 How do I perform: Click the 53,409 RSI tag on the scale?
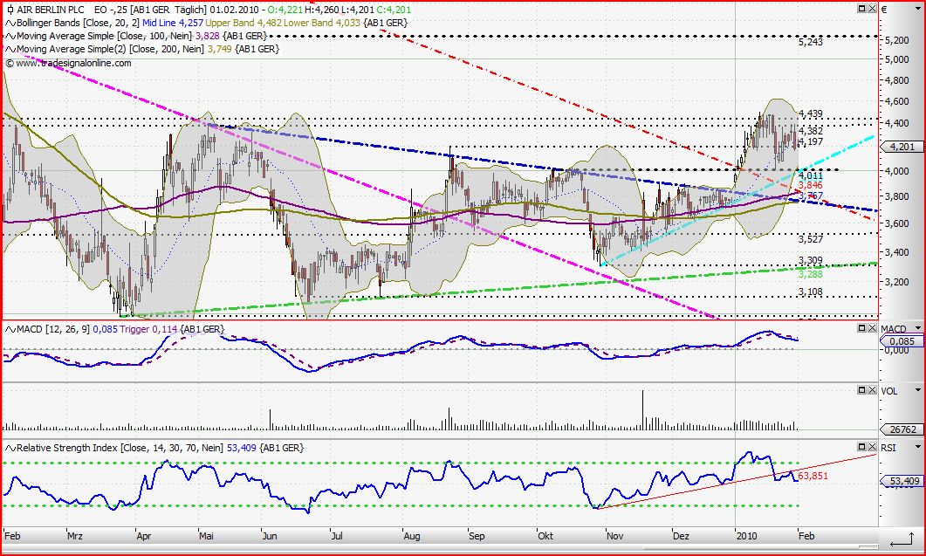tap(900, 481)
